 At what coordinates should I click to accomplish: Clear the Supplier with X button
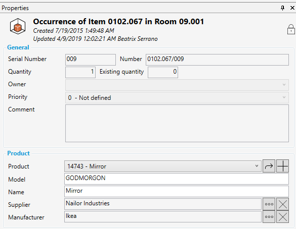tap(283, 204)
